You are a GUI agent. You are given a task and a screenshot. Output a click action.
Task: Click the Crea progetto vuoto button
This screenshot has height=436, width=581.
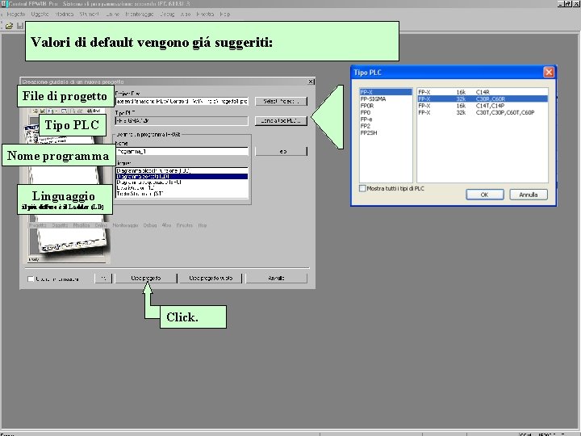pyautogui.click(x=211, y=278)
